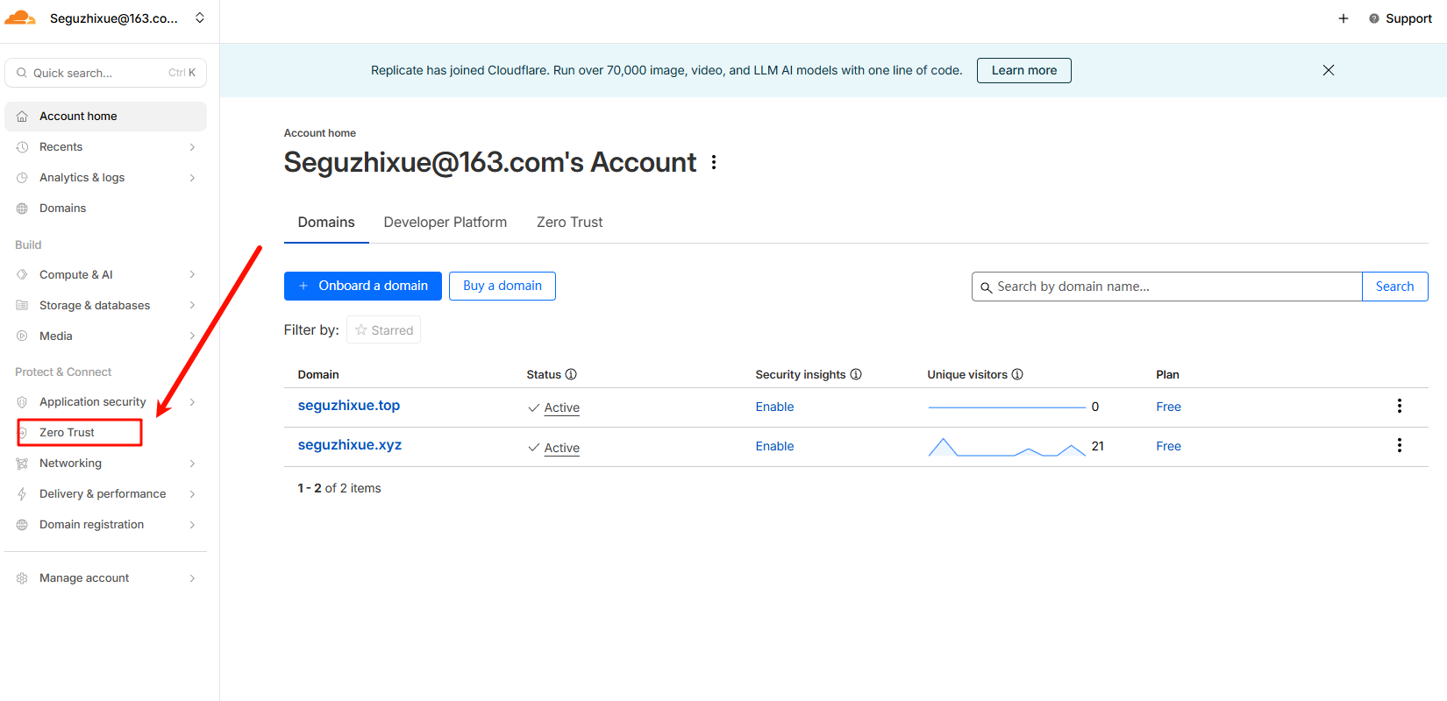Click the Unique visitors info icon

coord(1017,374)
